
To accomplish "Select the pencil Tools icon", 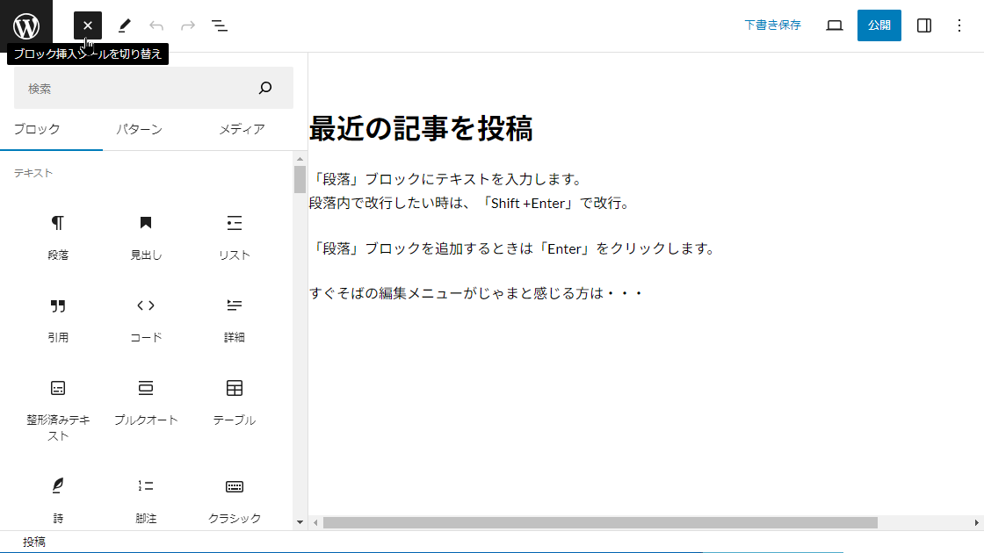I will pyautogui.click(x=125, y=25).
